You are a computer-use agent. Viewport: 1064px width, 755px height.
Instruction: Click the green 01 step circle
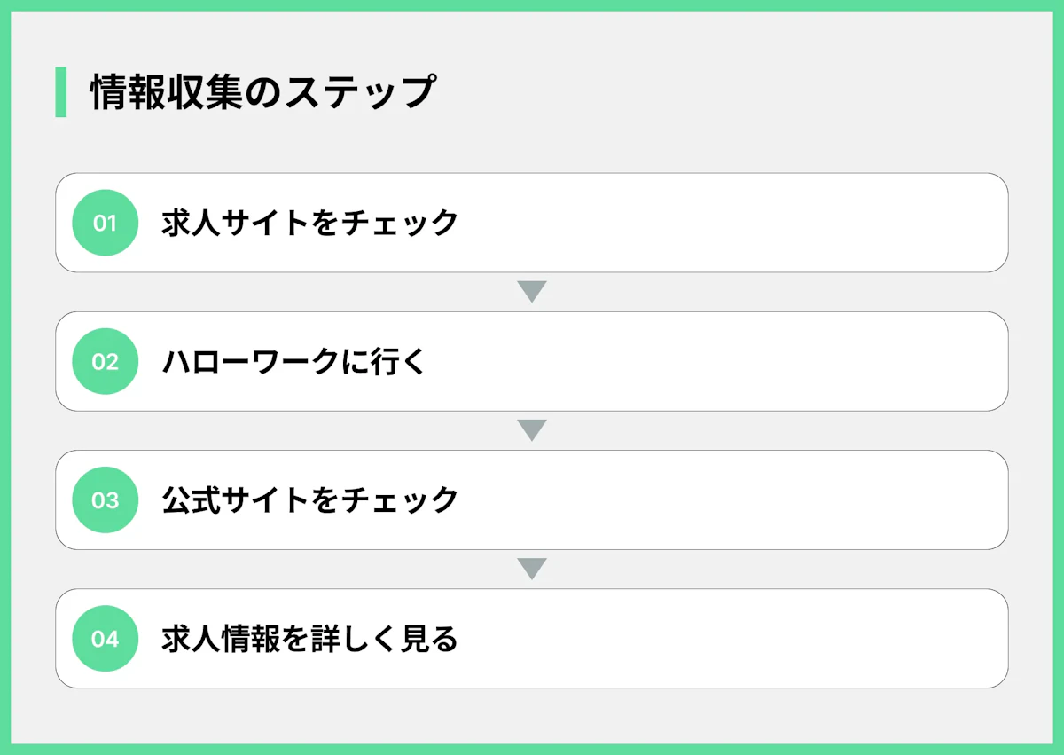coord(105,223)
